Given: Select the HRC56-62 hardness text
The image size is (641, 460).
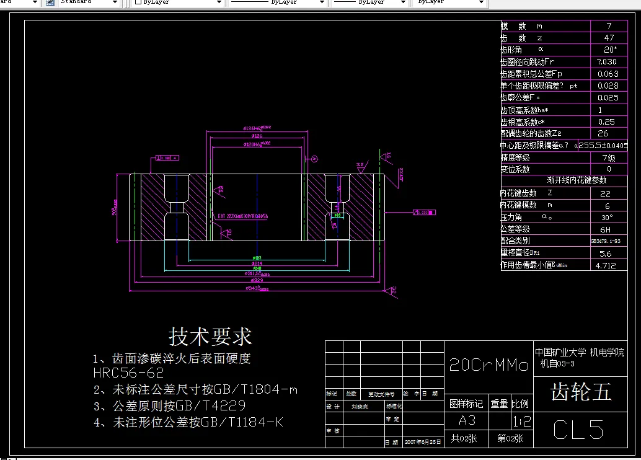Looking at the screenshot, I should point(128,373).
